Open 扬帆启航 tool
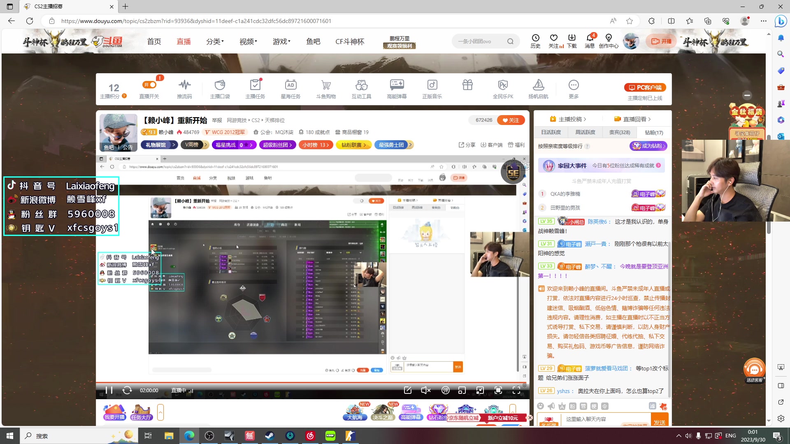The image size is (790, 444). click(538, 89)
